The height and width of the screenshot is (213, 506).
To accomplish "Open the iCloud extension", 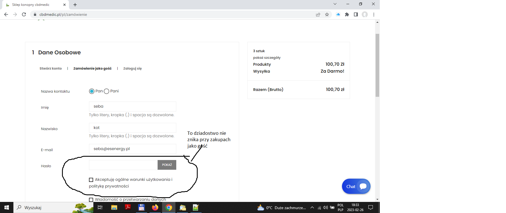I will pos(338,14).
